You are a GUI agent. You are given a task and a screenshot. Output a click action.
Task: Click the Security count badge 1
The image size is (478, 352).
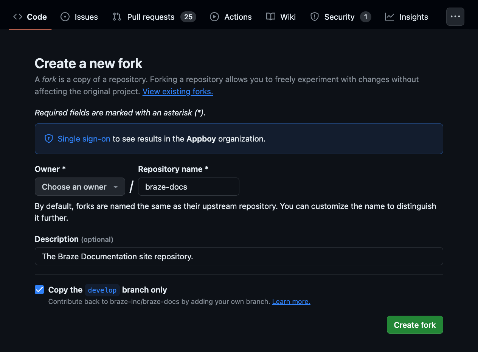[366, 17]
